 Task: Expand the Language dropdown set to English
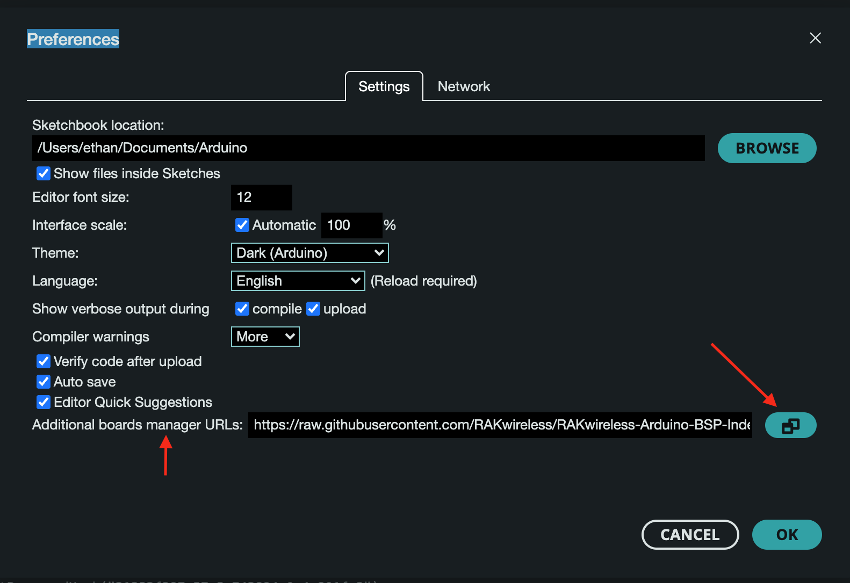click(x=298, y=281)
